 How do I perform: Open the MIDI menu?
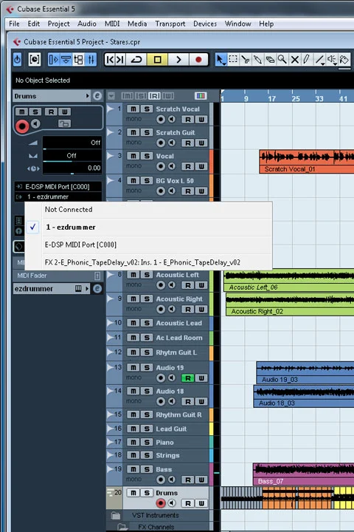pyautogui.click(x=112, y=24)
